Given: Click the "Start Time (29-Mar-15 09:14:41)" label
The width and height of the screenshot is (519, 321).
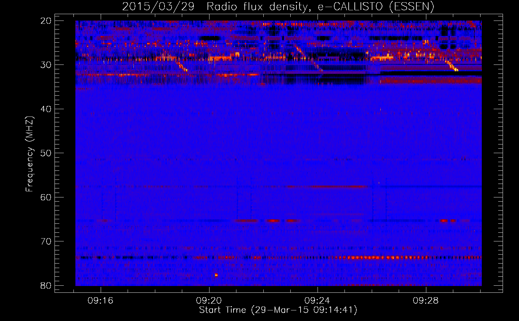Looking at the screenshot, I should (278, 310).
